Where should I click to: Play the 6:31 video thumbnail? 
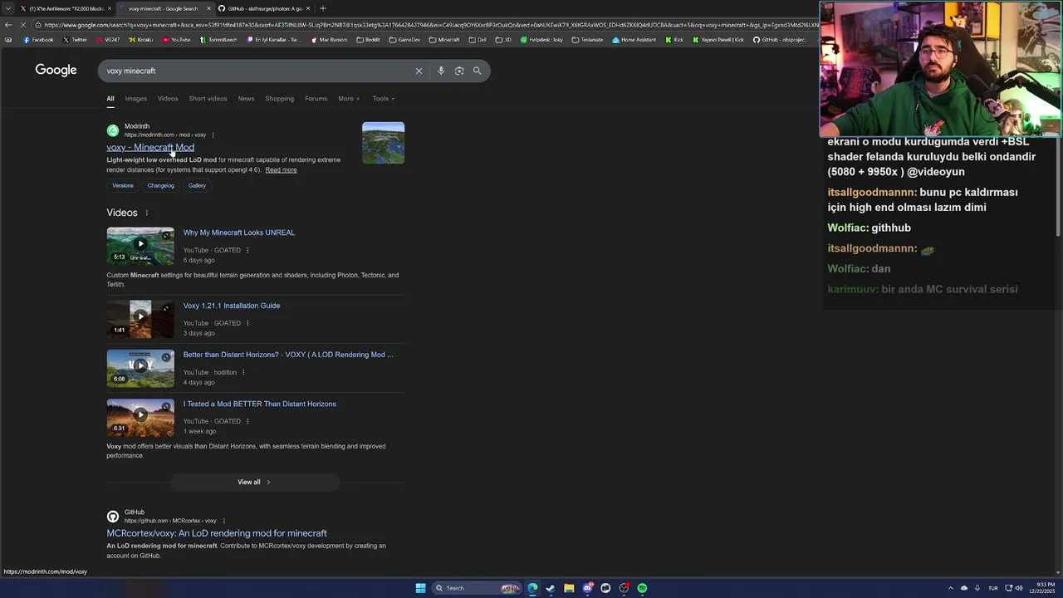(x=140, y=417)
